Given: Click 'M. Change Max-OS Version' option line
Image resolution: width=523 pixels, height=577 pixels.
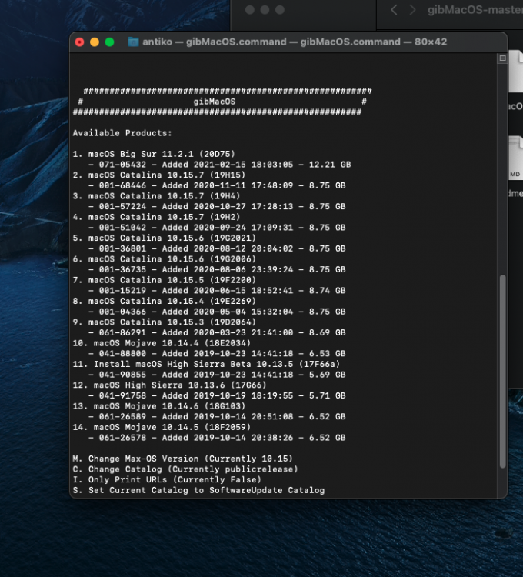Looking at the screenshot, I should (x=183, y=459).
